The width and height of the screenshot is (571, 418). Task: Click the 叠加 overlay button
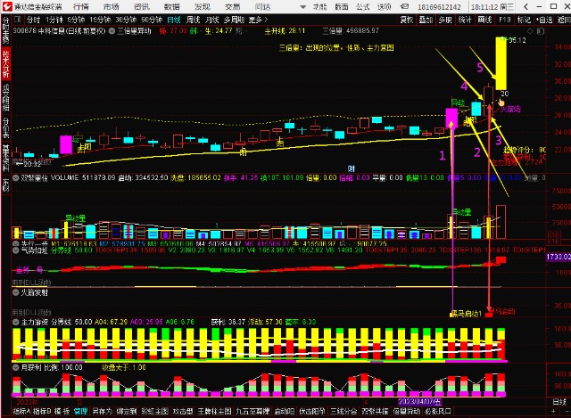click(x=426, y=18)
